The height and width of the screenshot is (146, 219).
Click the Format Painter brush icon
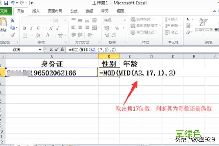click(12, 35)
